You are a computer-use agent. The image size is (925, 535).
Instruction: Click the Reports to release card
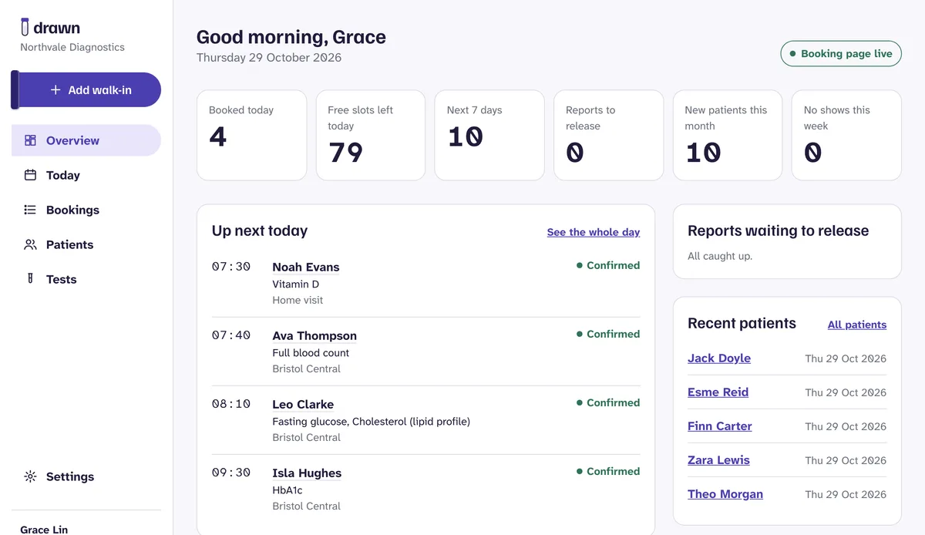[609, 136]
